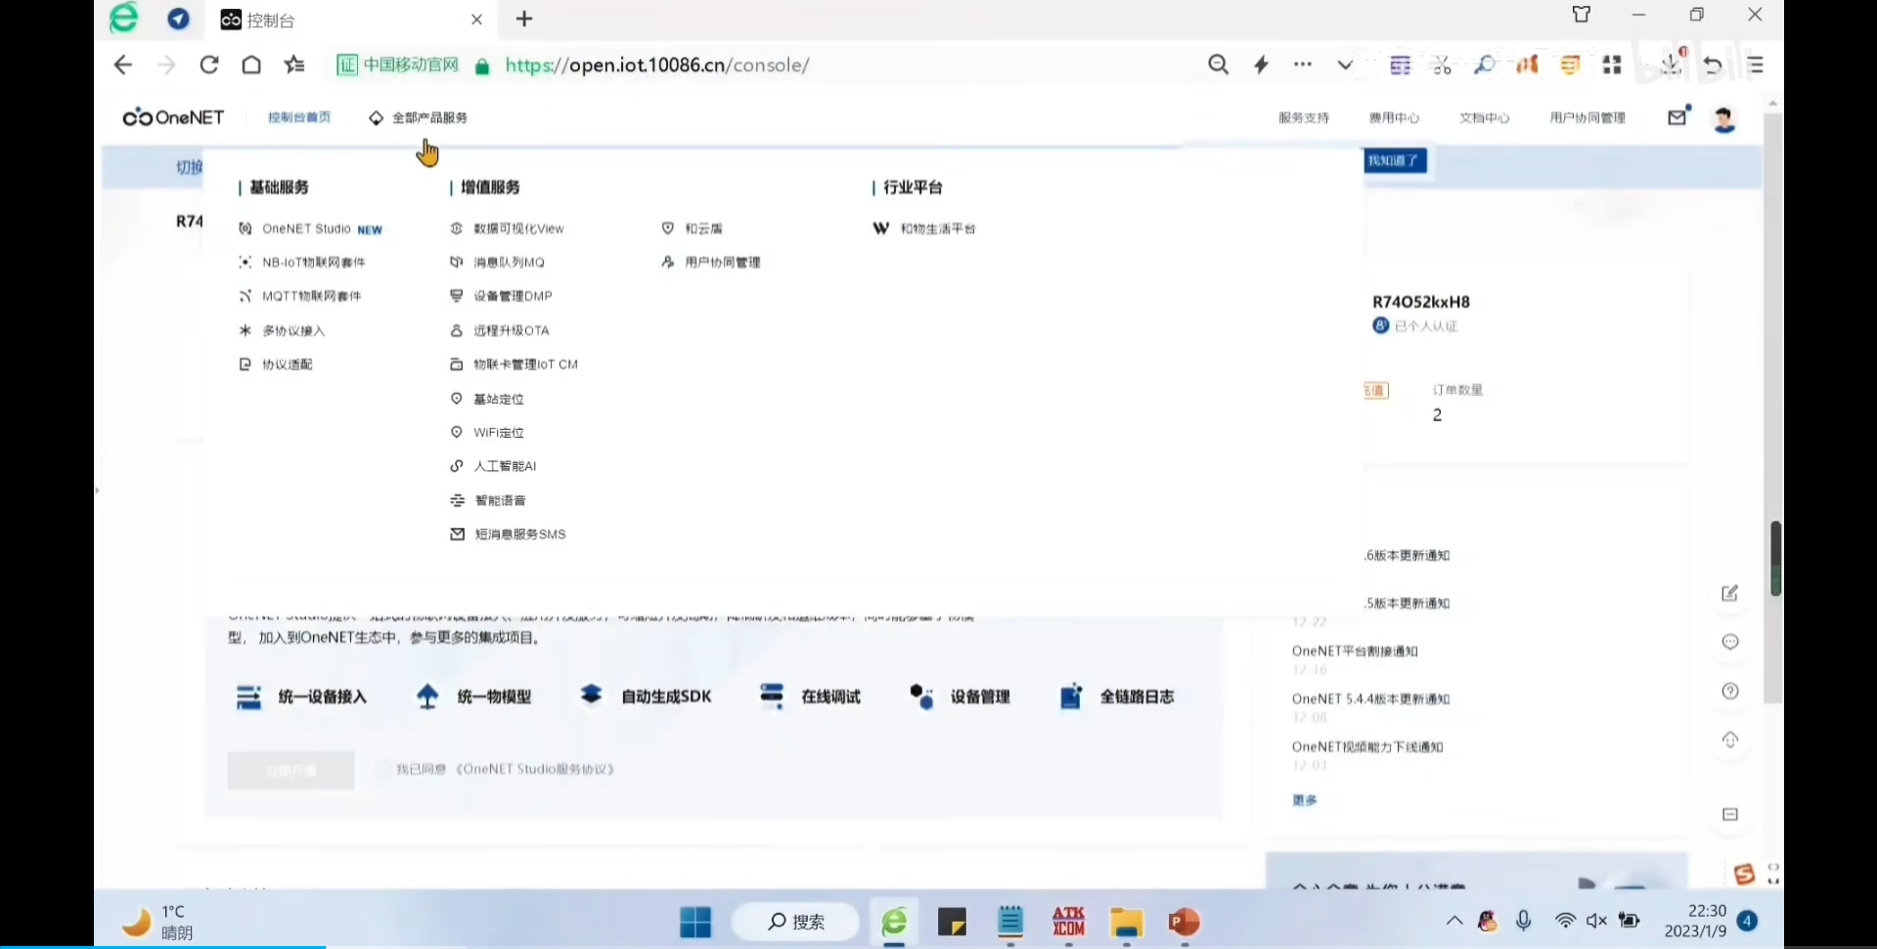Image resolution: width=1877 pixels, height=949 pixels.
Task: Open 协议适配 service entry
Action: pos(276,365)
